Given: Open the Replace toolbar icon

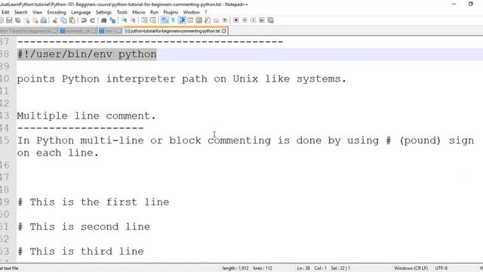Looking at the screenshot, I should pyautogui.click(x=112, y=20).
